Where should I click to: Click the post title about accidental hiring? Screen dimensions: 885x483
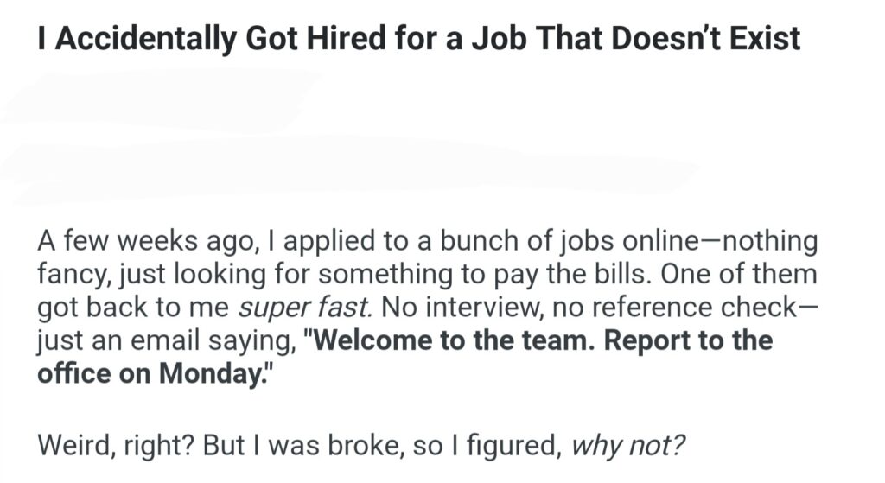(419, 39)
